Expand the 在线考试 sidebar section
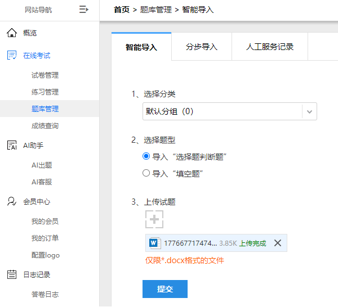This screenshot has height=307, width=338. (x=37, y=55)
